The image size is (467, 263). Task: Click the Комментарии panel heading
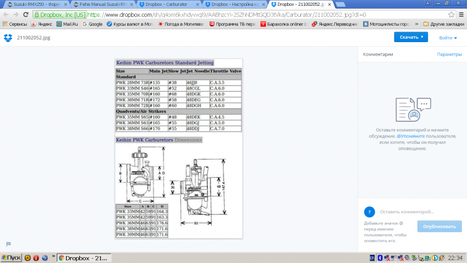pyautogui.click(x=378, y=54)
